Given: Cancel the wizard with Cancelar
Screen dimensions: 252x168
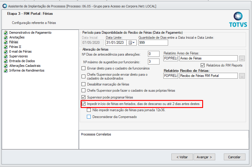Looking at the screenshot, I should tap(235, 157).
